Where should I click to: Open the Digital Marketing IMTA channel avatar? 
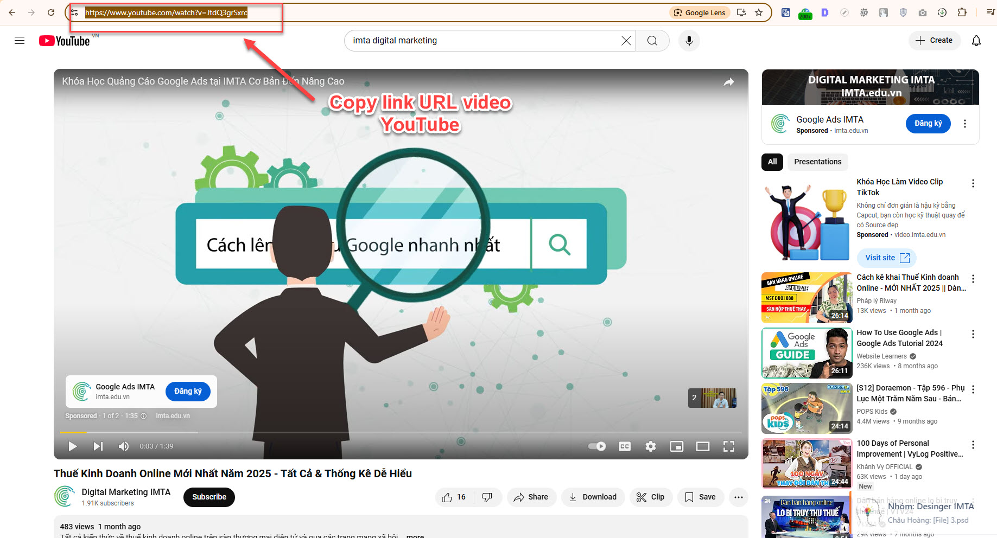pyautogui.click(x=65, y=496)
